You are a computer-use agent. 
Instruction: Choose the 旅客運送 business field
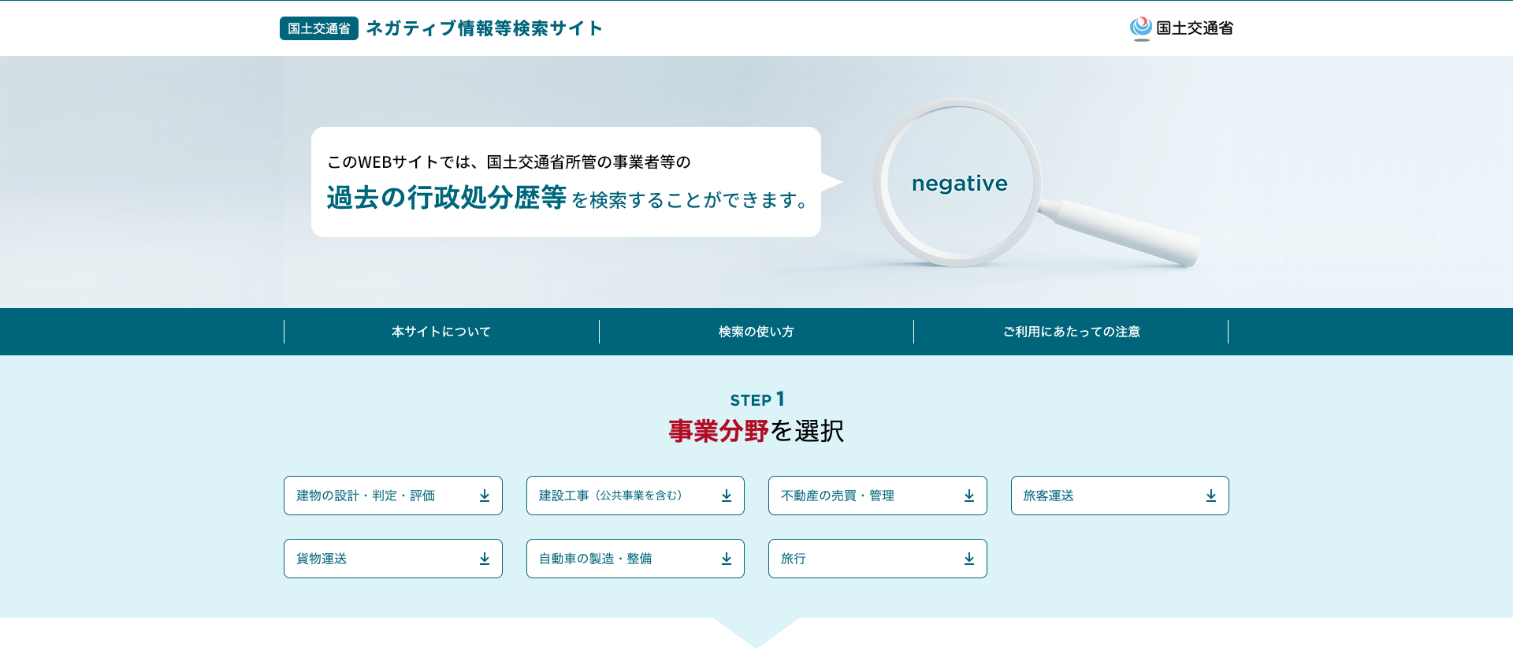(1049, 496)
